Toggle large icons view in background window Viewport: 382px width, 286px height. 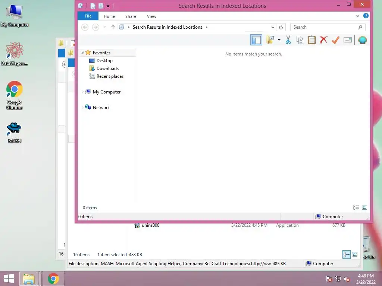click(x=355, y=255)
